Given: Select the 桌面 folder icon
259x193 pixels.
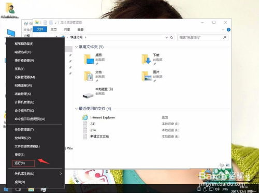Looking at the screenshot, I should click(x=89, y=59).
